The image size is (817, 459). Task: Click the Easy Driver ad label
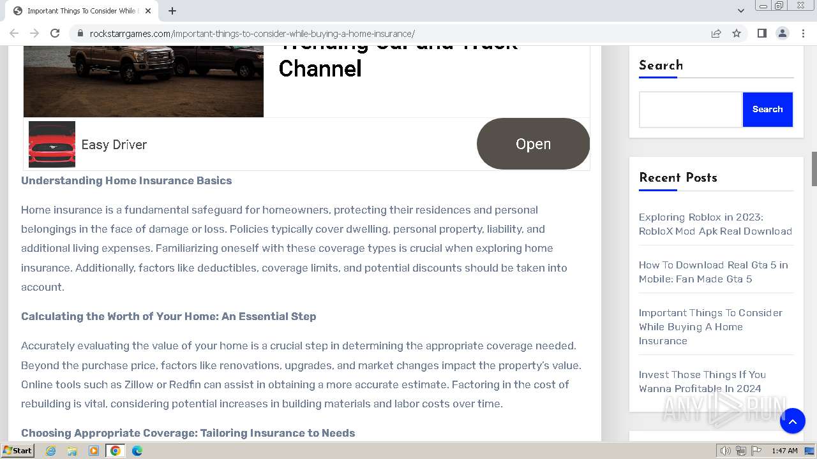point(114,145)
